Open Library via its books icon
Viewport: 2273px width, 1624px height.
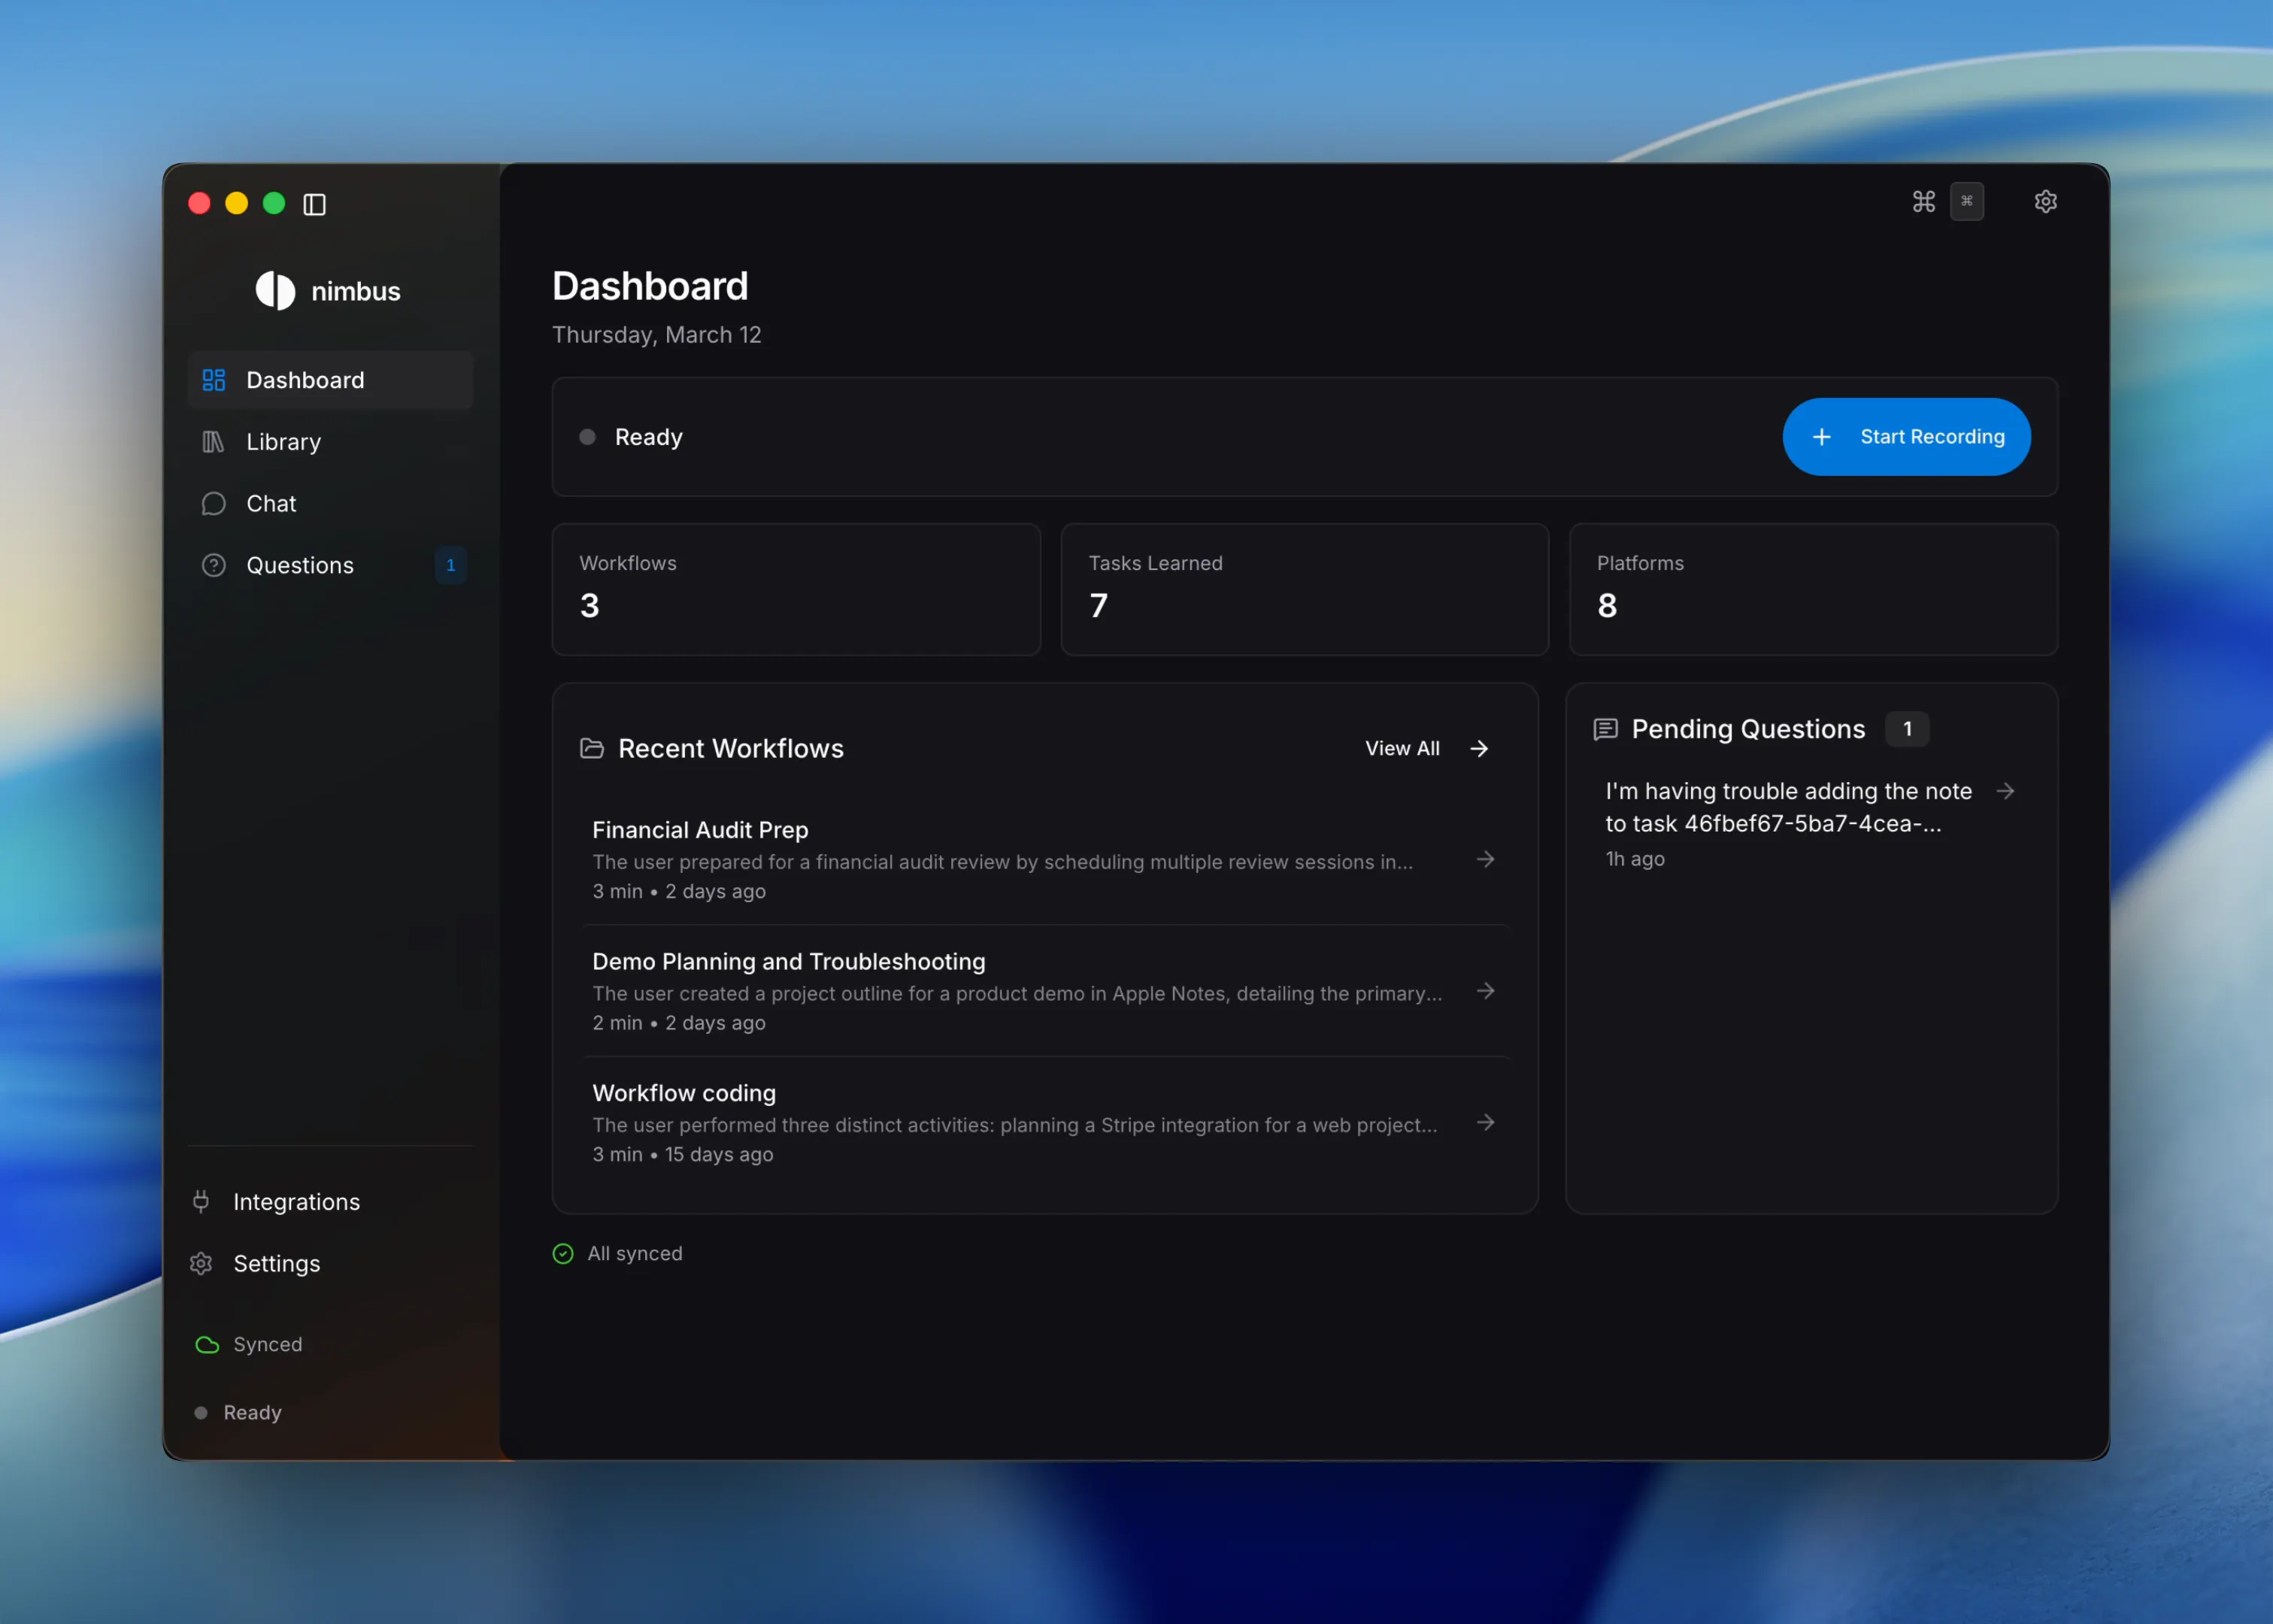[213, 442]
